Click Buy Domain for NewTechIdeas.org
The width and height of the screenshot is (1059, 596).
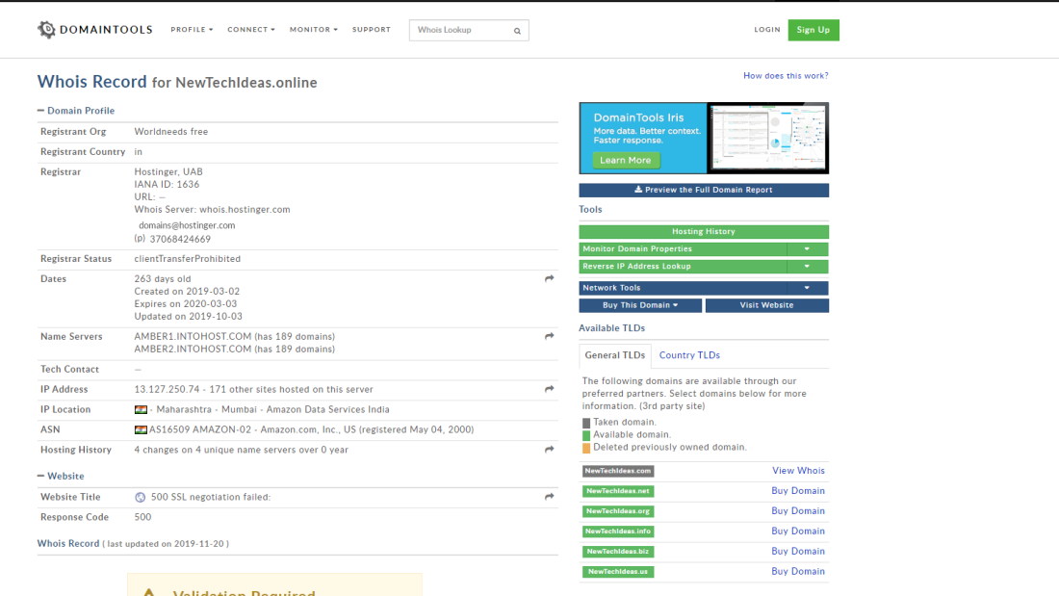(798, 511)
